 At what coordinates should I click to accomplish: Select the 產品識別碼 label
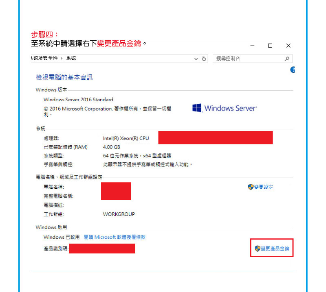click(56, 248)
